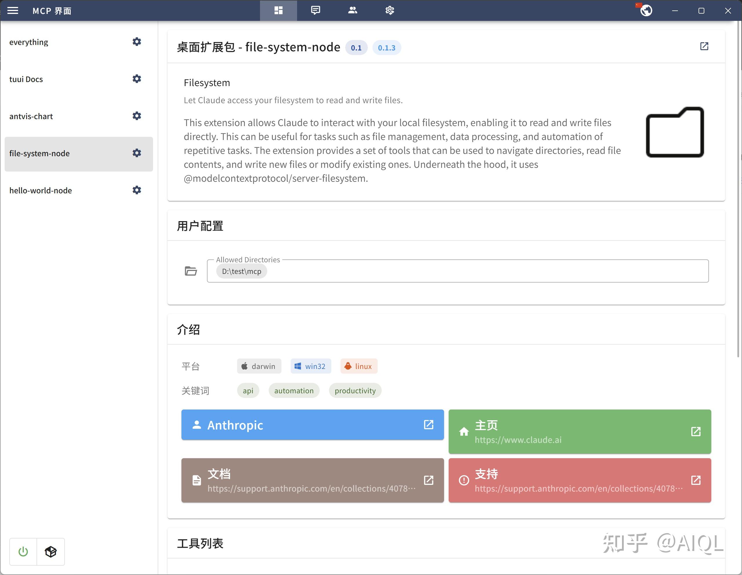Click the Allowed Directories input field

coord(476,271)
